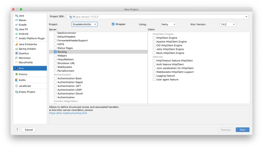263x149 pixels.
Task: Click the Android icon in sidebar
Action: pos(16,34)
